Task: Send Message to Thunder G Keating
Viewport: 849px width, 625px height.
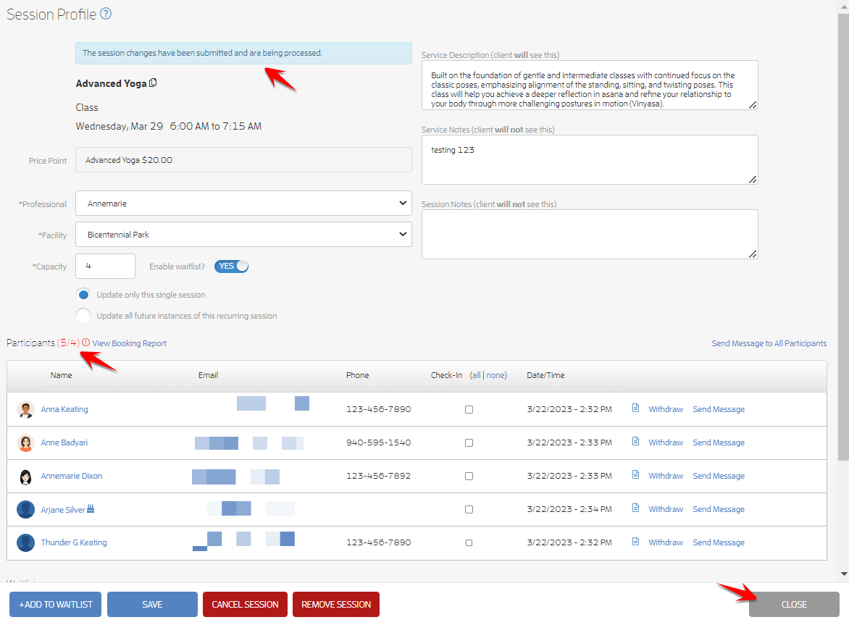Action: point(719,542)
